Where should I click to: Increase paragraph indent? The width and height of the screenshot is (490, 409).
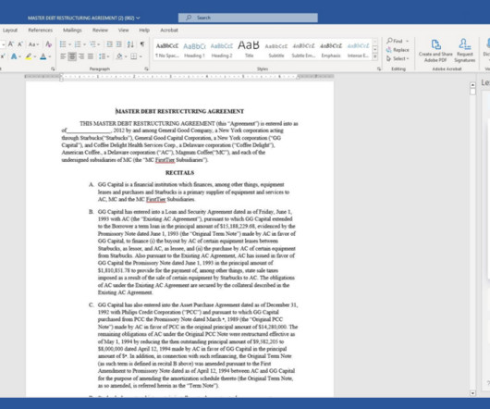point(119,44)
